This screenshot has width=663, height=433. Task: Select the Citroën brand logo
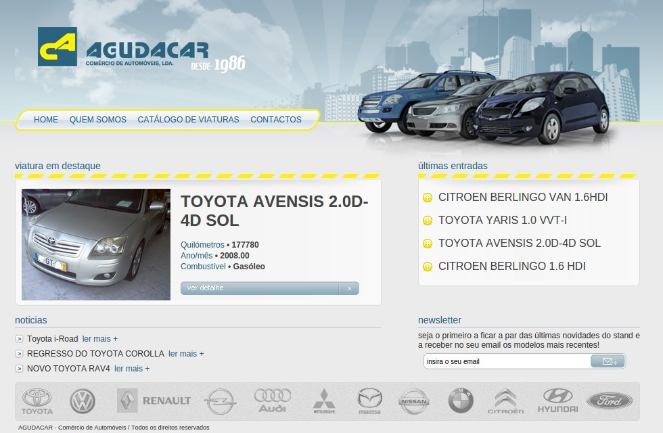[505, 401]
